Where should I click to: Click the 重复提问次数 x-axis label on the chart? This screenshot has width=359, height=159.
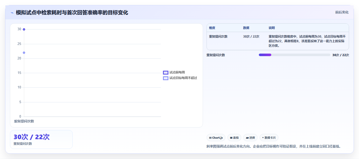(x=24, y=121)
